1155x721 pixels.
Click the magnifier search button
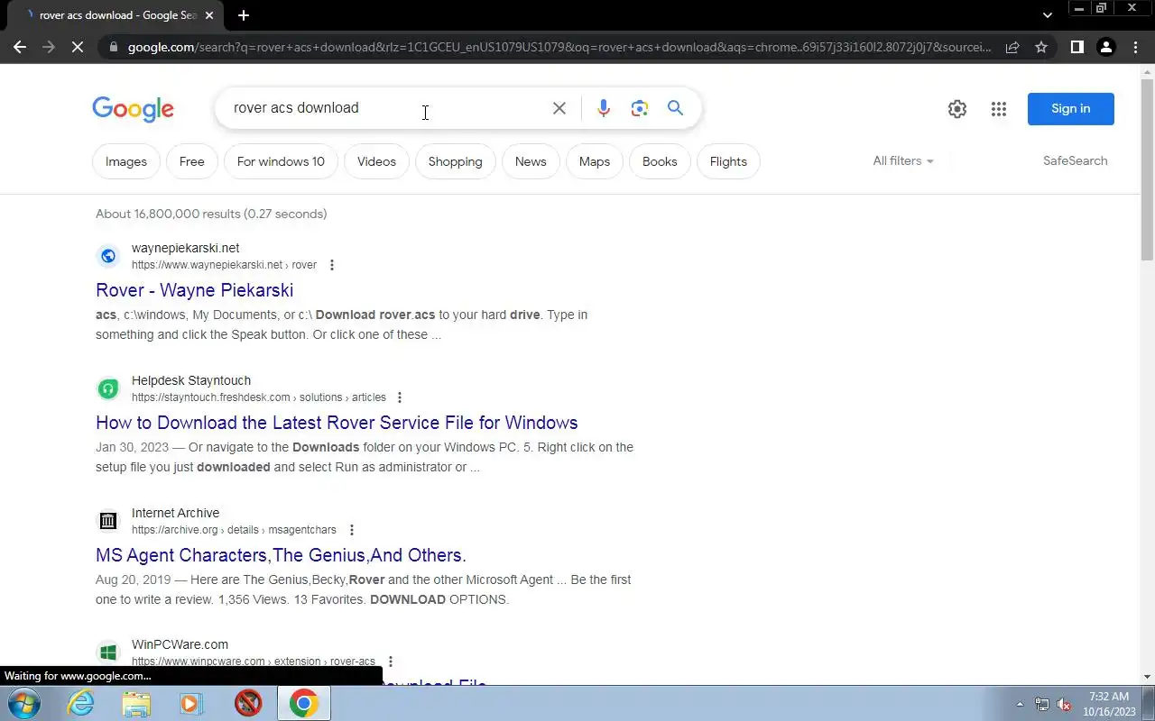(x=675, y=108)
